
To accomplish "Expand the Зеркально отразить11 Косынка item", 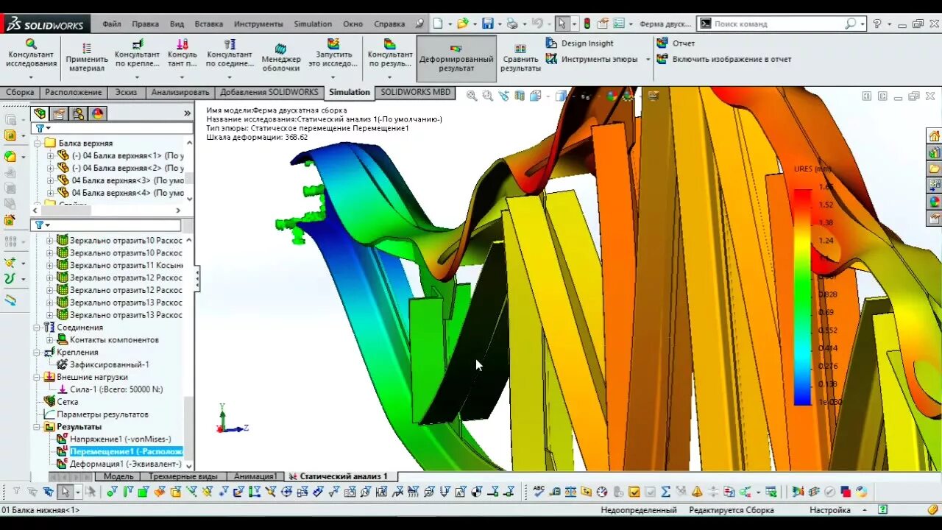I will (51, 265).
